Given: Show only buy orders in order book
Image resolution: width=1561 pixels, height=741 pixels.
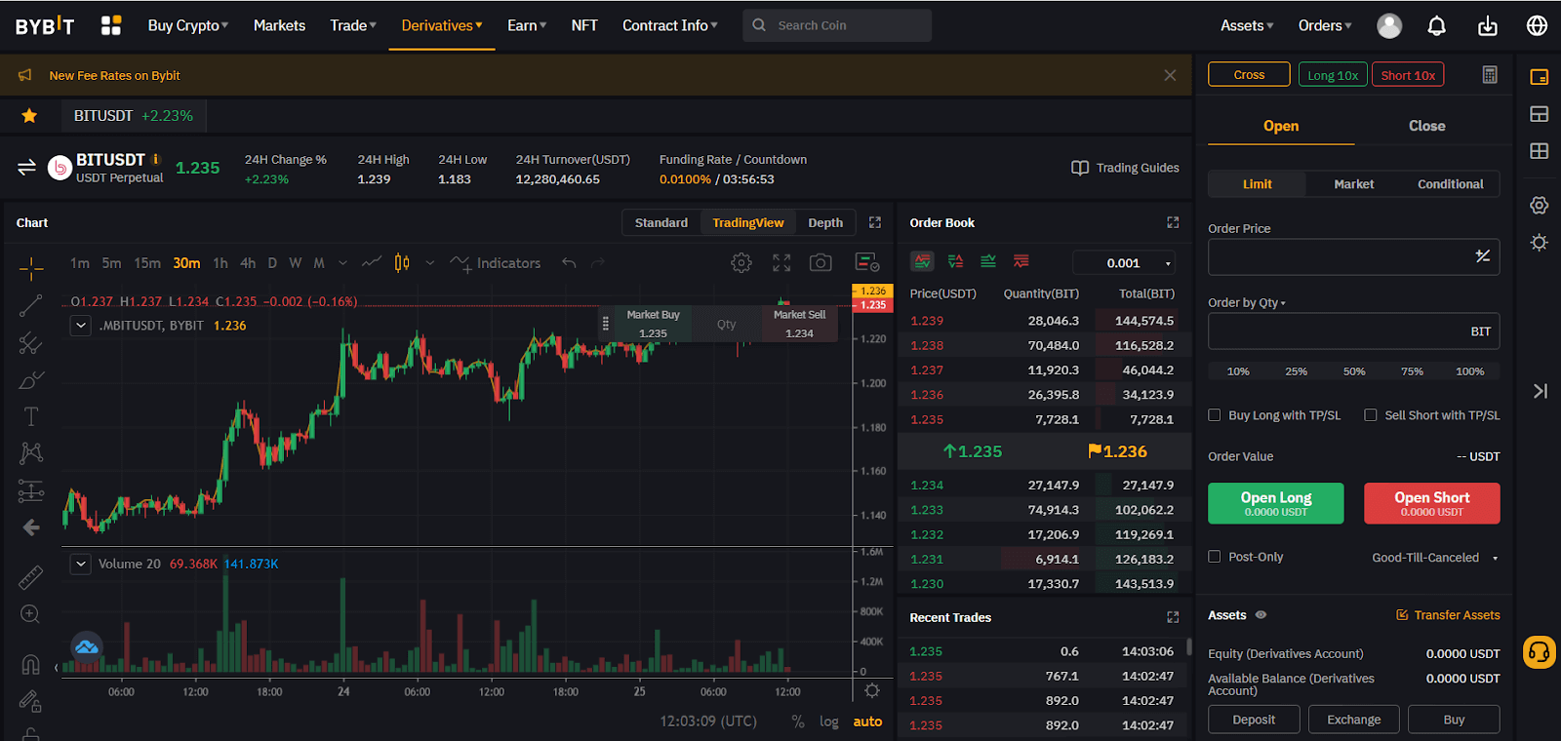Looking at the screenshot, I should coord(988,261).
